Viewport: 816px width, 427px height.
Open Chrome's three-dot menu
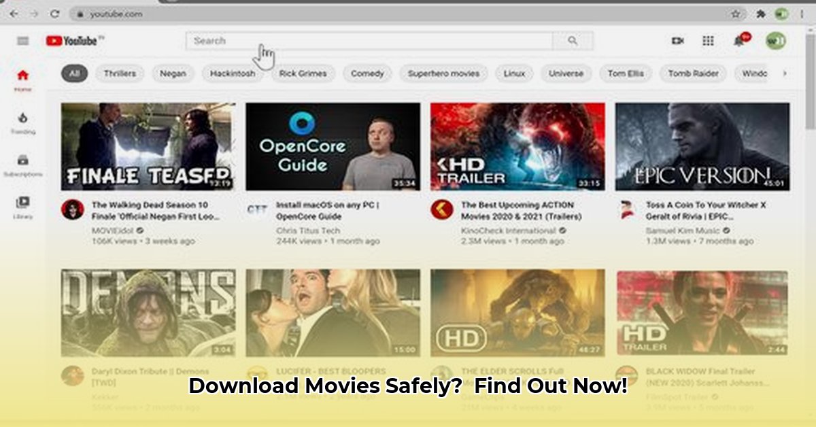803,14
